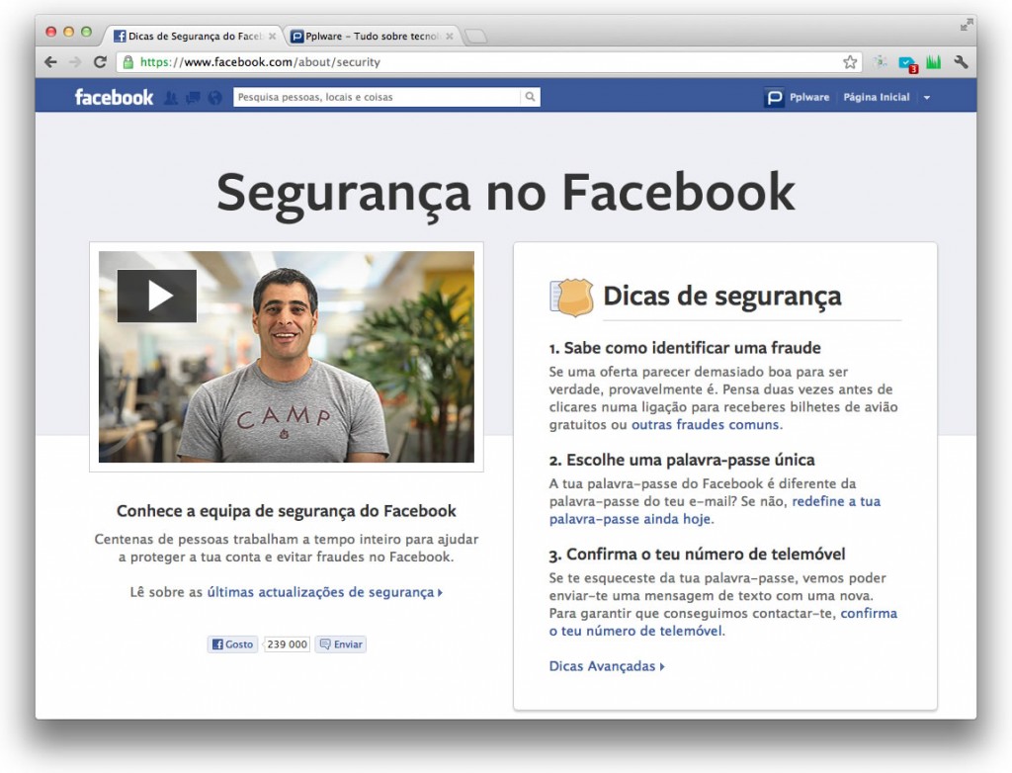
Task: Click the Dicas de segurança heading
Action: point(722,297)
